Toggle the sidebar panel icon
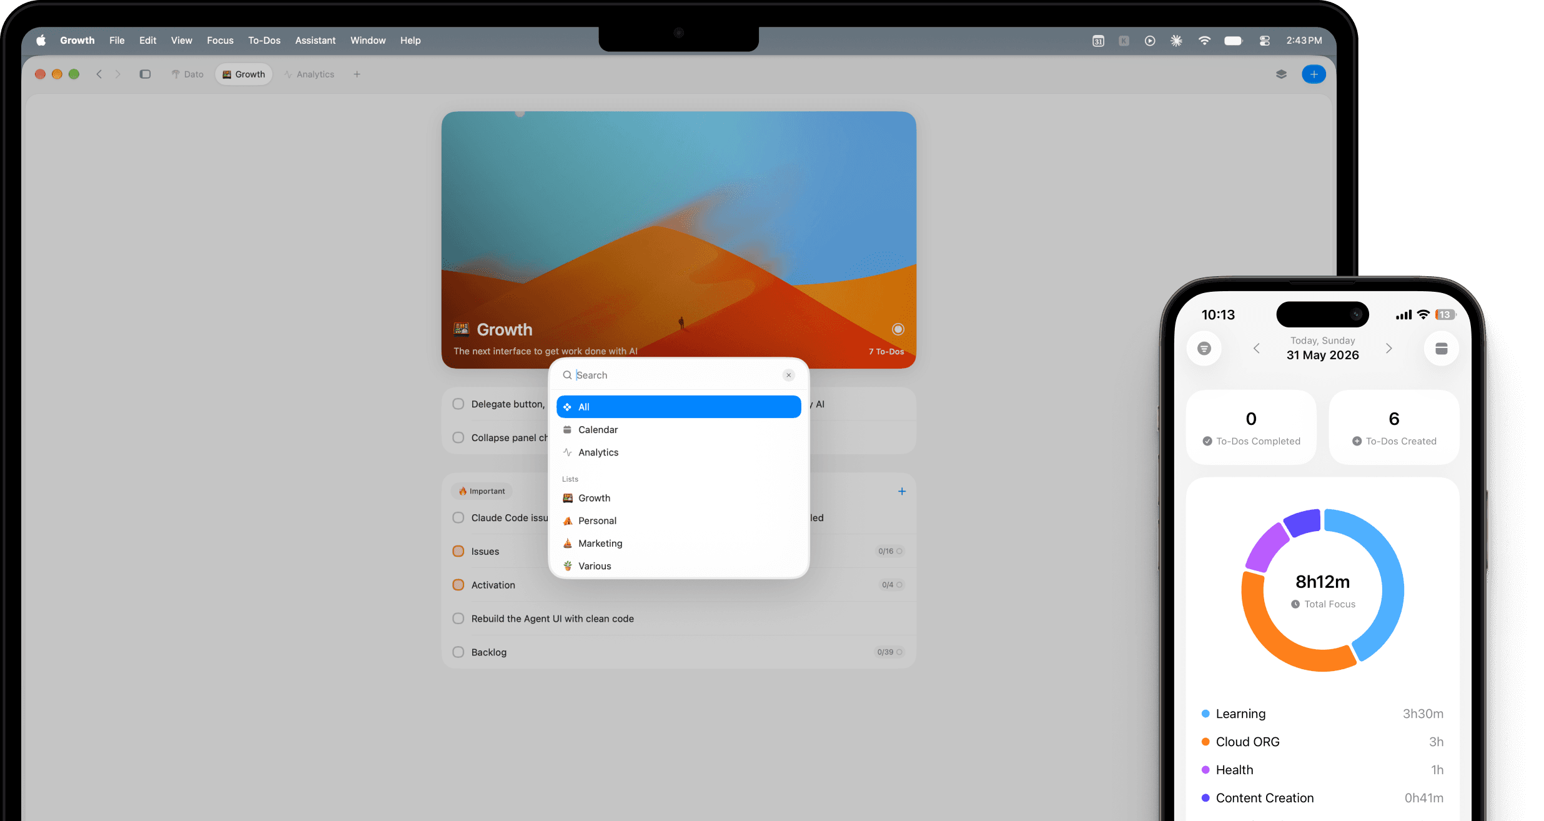 coord(145,74)
